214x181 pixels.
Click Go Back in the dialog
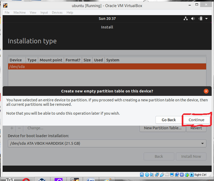point(169,120)
